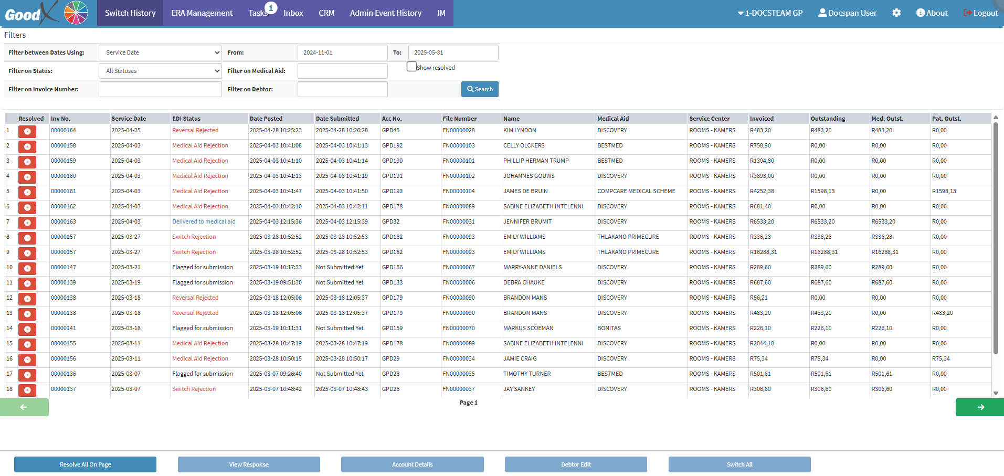Screen dimensions: 1004x476
Task: Focus the Filter on Medical Aid field
Action: [343, 71]
